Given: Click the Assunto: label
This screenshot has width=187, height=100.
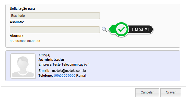Looking at the screenshot, I should (17, 22).
